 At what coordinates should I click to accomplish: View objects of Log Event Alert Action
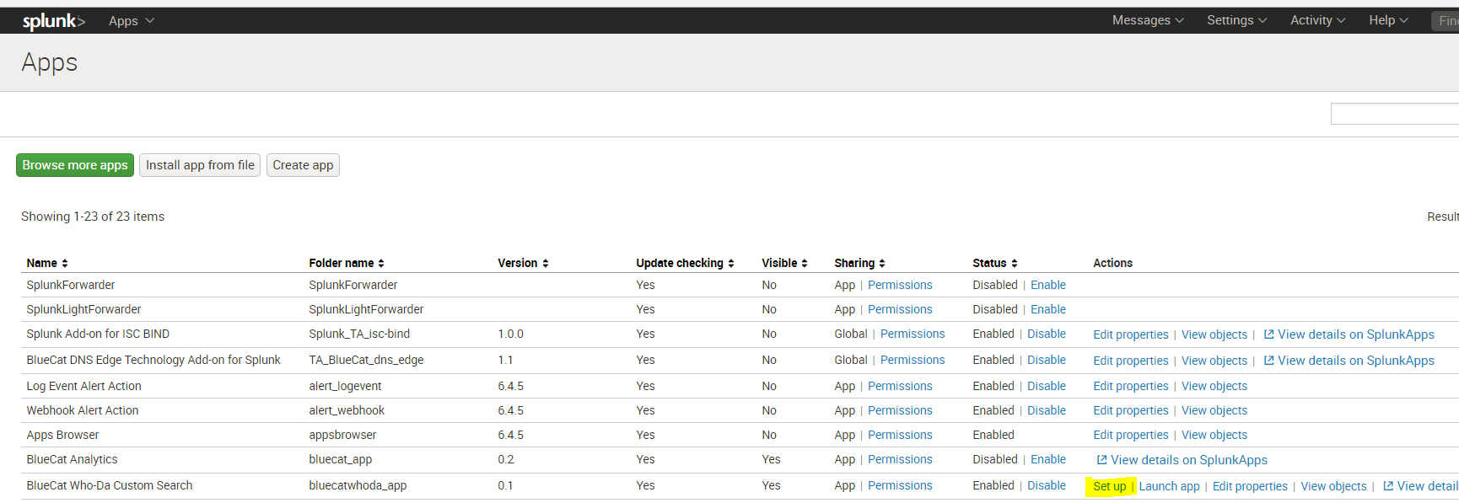pyautogui.click(x=1214, y=386)
